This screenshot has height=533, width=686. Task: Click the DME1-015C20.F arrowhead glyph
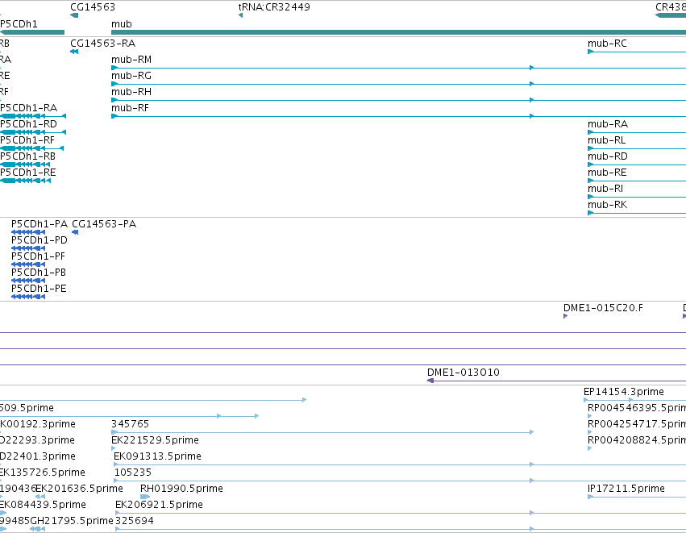[x=566, y=316]
